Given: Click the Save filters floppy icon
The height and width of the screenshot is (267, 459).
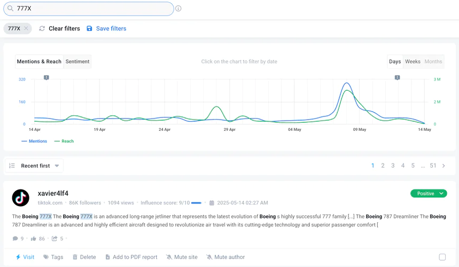Looking at the screenshot, I should click(89, 28).
